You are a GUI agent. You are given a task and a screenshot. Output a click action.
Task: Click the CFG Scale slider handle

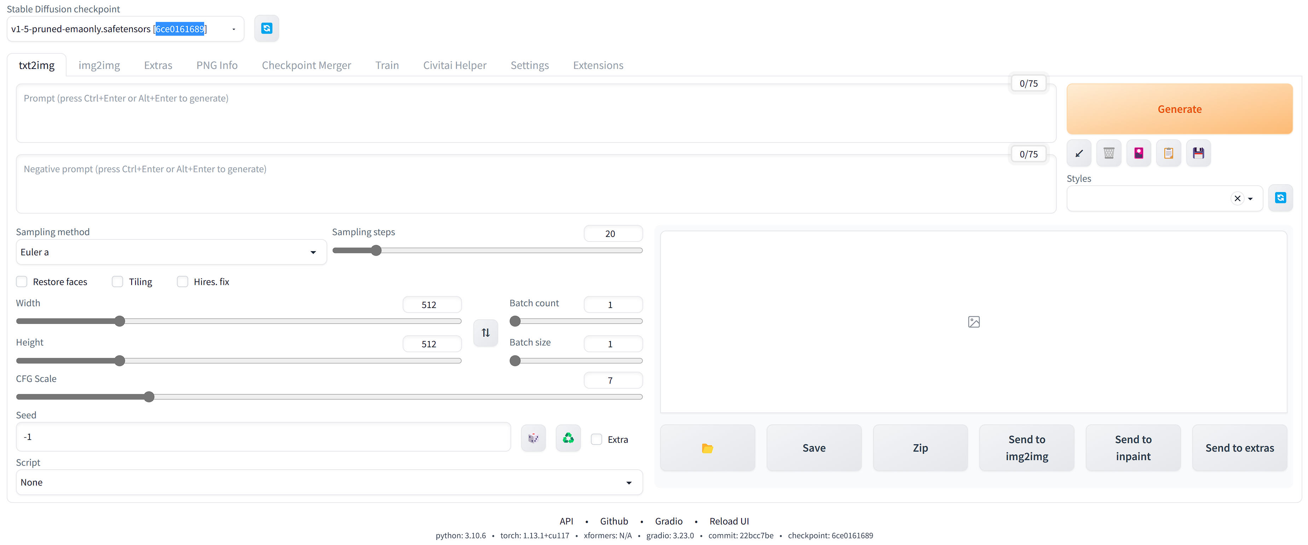click(x=149, y=397)
